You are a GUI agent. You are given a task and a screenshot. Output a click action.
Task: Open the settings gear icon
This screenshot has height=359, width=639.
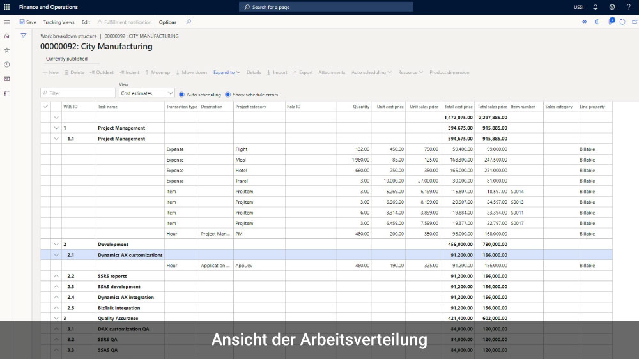pos(612,7)
